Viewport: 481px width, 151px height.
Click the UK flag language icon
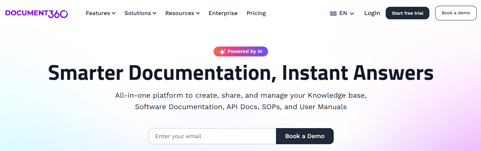333,13
